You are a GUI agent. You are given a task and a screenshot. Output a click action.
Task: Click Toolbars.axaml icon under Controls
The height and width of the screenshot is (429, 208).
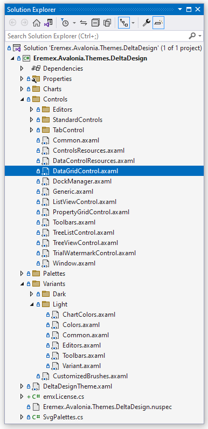[x=46, y=223]
